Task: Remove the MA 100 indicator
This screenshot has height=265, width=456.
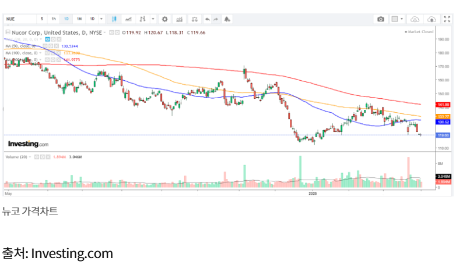Action: [58, 53]
